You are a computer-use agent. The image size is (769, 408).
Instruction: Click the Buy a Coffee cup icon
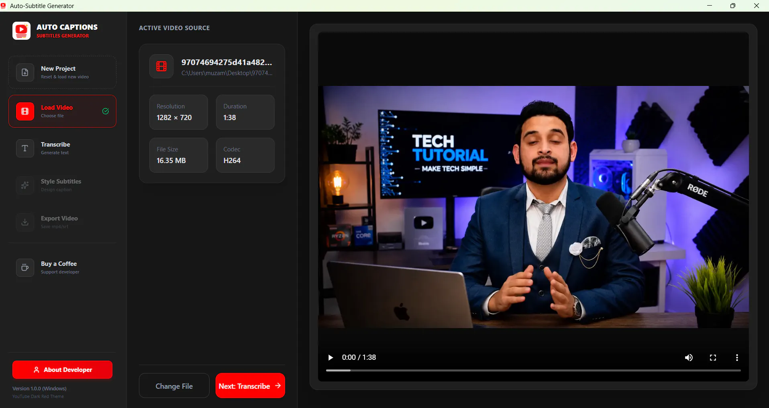click(25, 267)
